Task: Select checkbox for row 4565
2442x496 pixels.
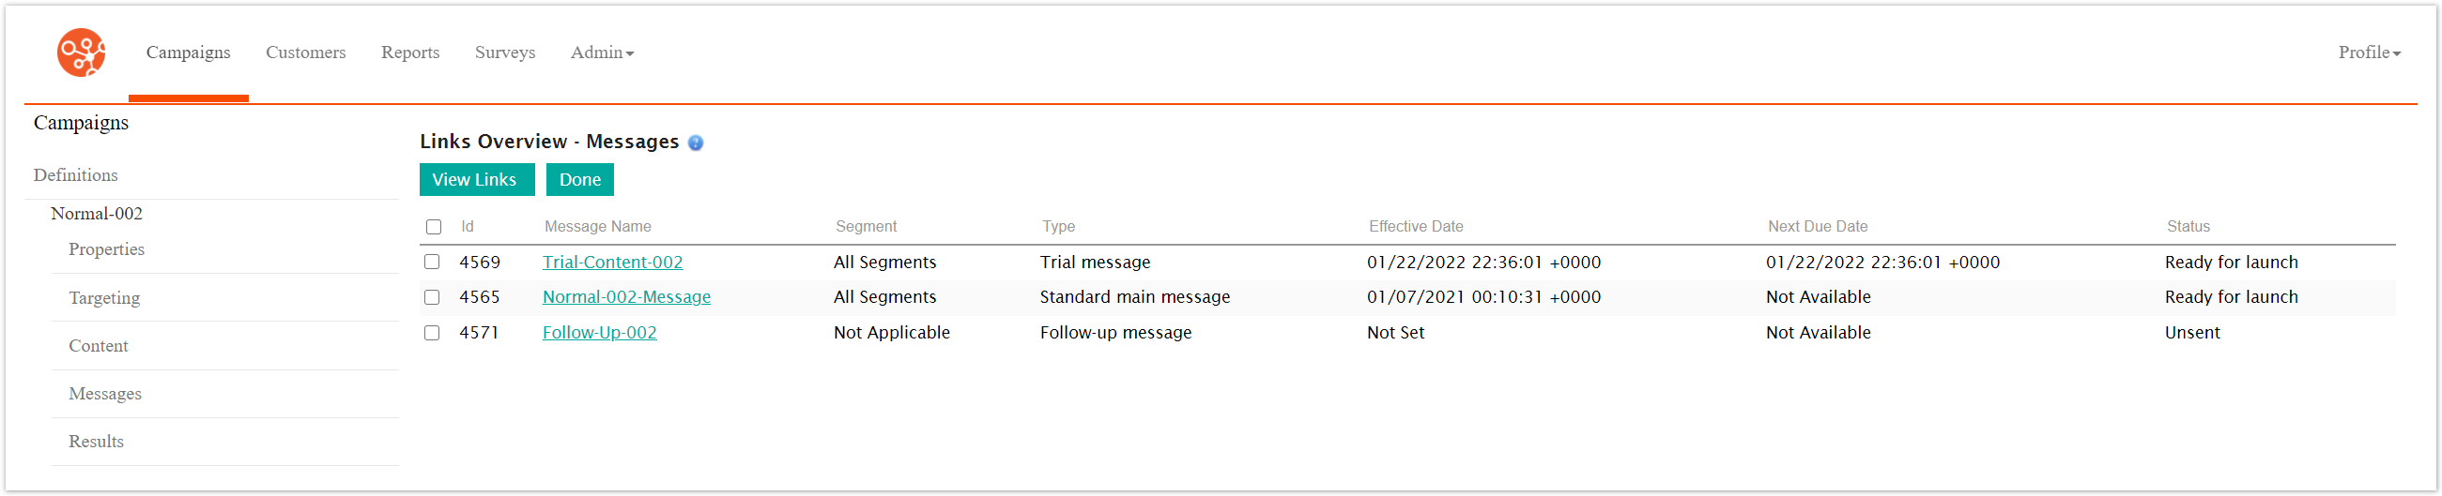Action: tap(432, 297)
